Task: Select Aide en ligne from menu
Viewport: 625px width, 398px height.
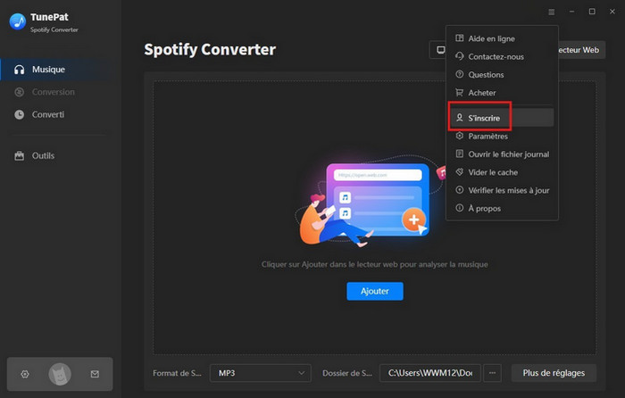Action: (502, 38)
